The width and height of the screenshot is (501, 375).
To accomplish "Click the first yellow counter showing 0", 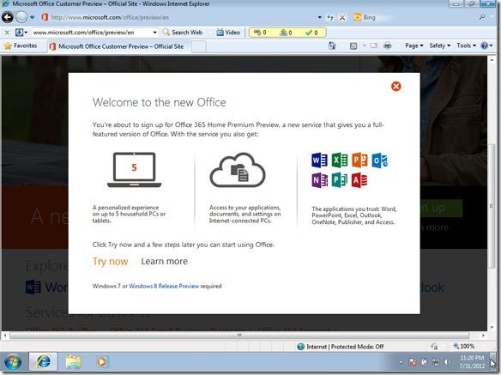I will 260,33.
